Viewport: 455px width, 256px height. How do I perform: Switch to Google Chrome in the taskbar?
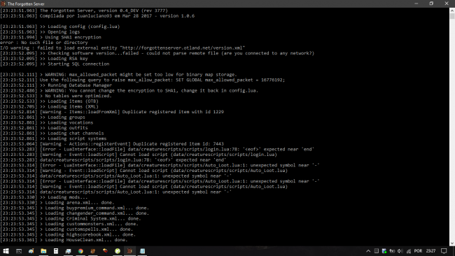coord(80,251)
